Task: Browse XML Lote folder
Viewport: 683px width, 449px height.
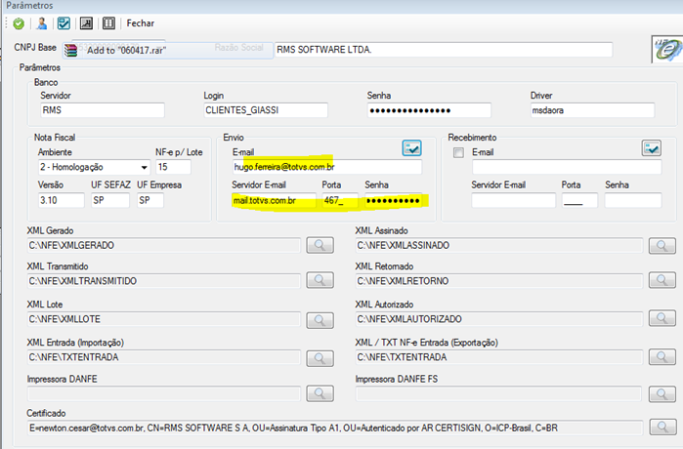Action: (x=320, y=321)
